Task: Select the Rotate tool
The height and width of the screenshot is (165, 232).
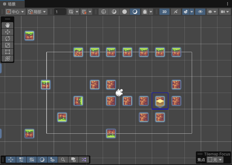Action: (8, 39)
